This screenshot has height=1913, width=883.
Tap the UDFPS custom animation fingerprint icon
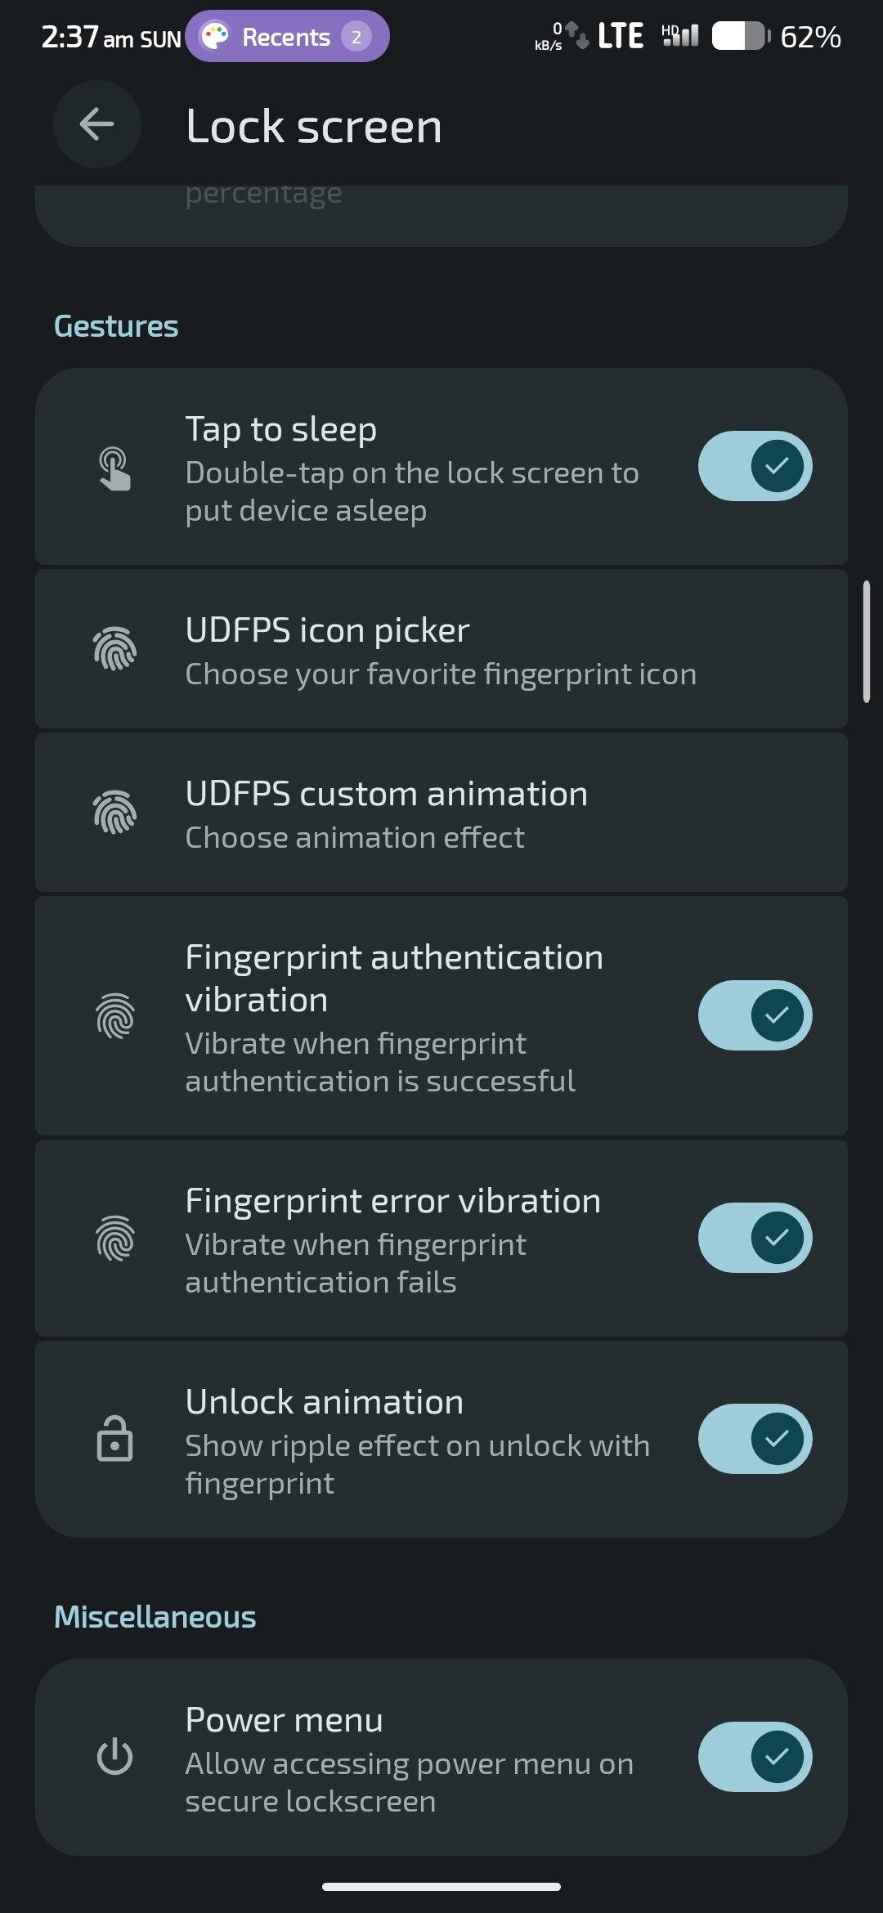(114, 813)
